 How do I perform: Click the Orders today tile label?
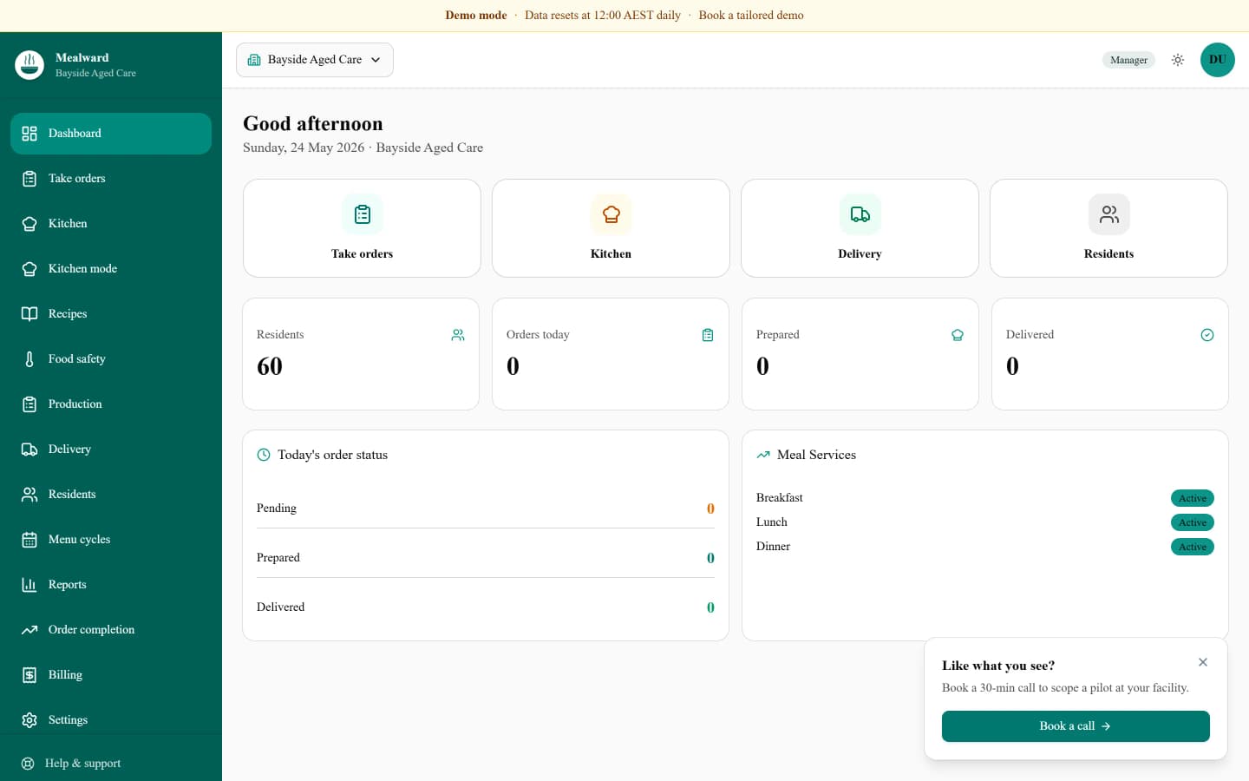pos(538,335)
